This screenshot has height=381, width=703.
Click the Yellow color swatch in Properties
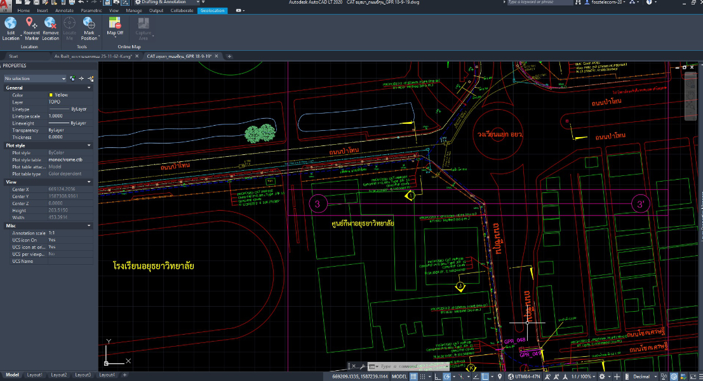[x=51, y=95]
